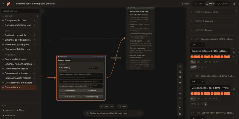Screen dimensions: 239x119
Task: Click the add element plus icon in canvas toolbar
Action: click(x=180, y=66)
